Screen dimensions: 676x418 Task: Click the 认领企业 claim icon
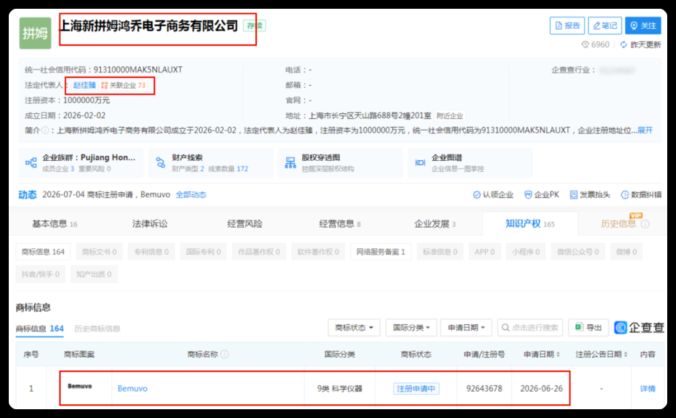(x=477, y=195)
